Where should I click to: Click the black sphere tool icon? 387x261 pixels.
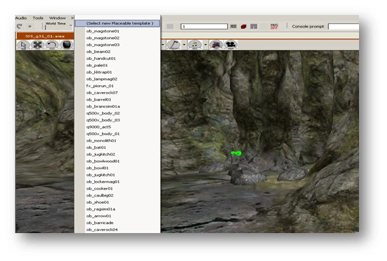click(x=66, y=45)
